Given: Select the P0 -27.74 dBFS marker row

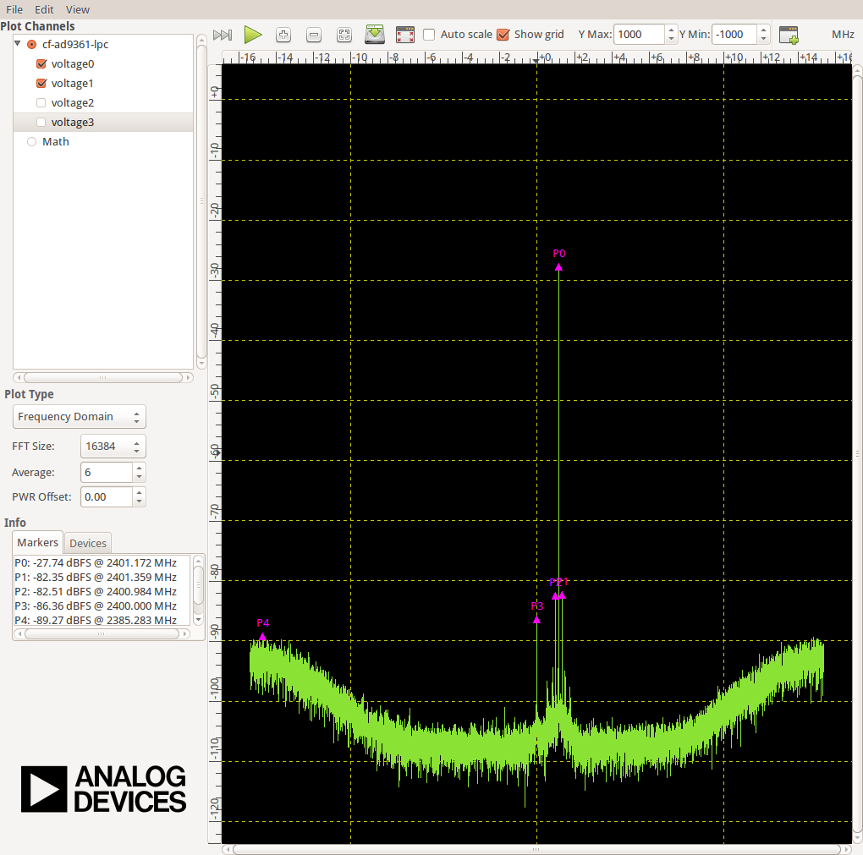Looking at the screenshot, I should point(96,563).
